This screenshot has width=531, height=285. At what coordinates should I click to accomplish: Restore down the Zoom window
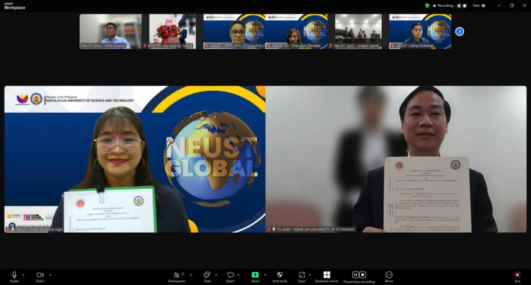tap(512, 5)
